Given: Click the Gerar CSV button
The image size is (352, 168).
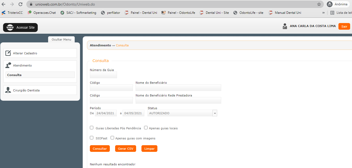Looking at the screenshot, I should point(125,149).
